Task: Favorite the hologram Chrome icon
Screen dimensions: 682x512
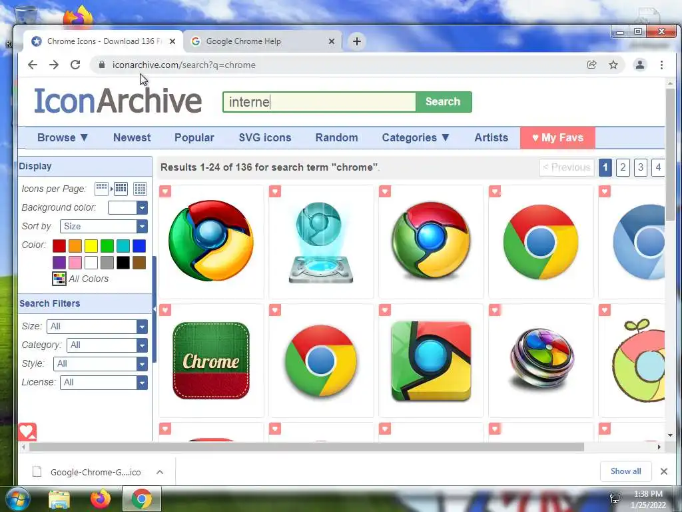Action: click(x=275, y=191)
